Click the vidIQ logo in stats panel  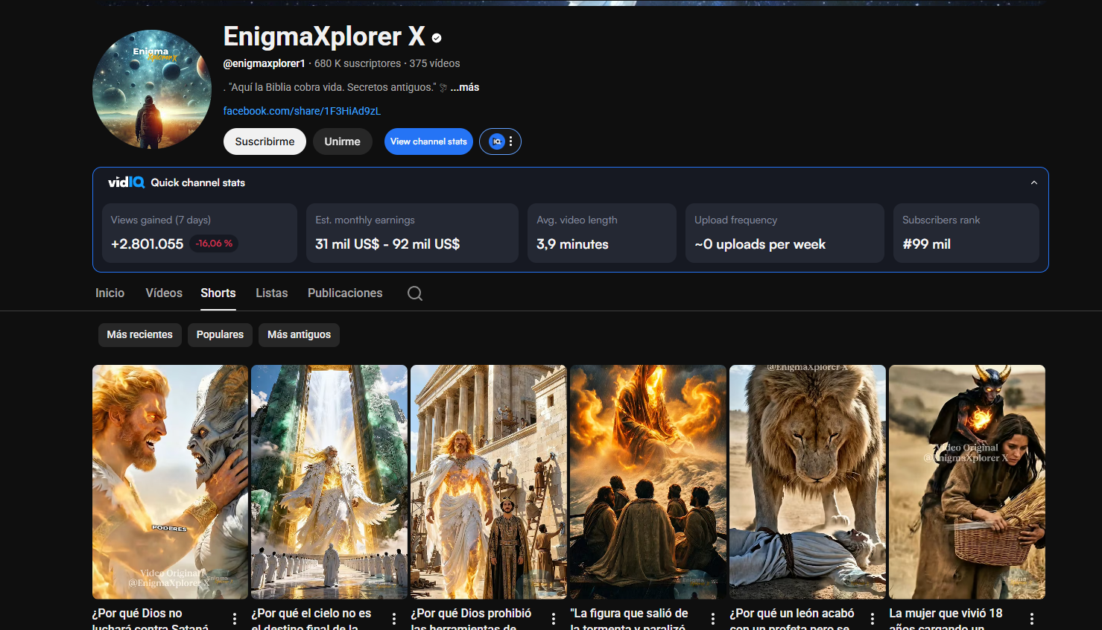coord(126,182)
